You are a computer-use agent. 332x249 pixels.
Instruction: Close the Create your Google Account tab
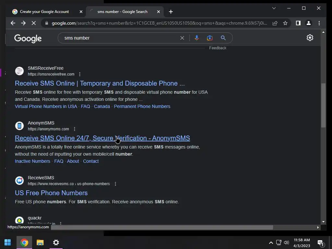[81, 12]
